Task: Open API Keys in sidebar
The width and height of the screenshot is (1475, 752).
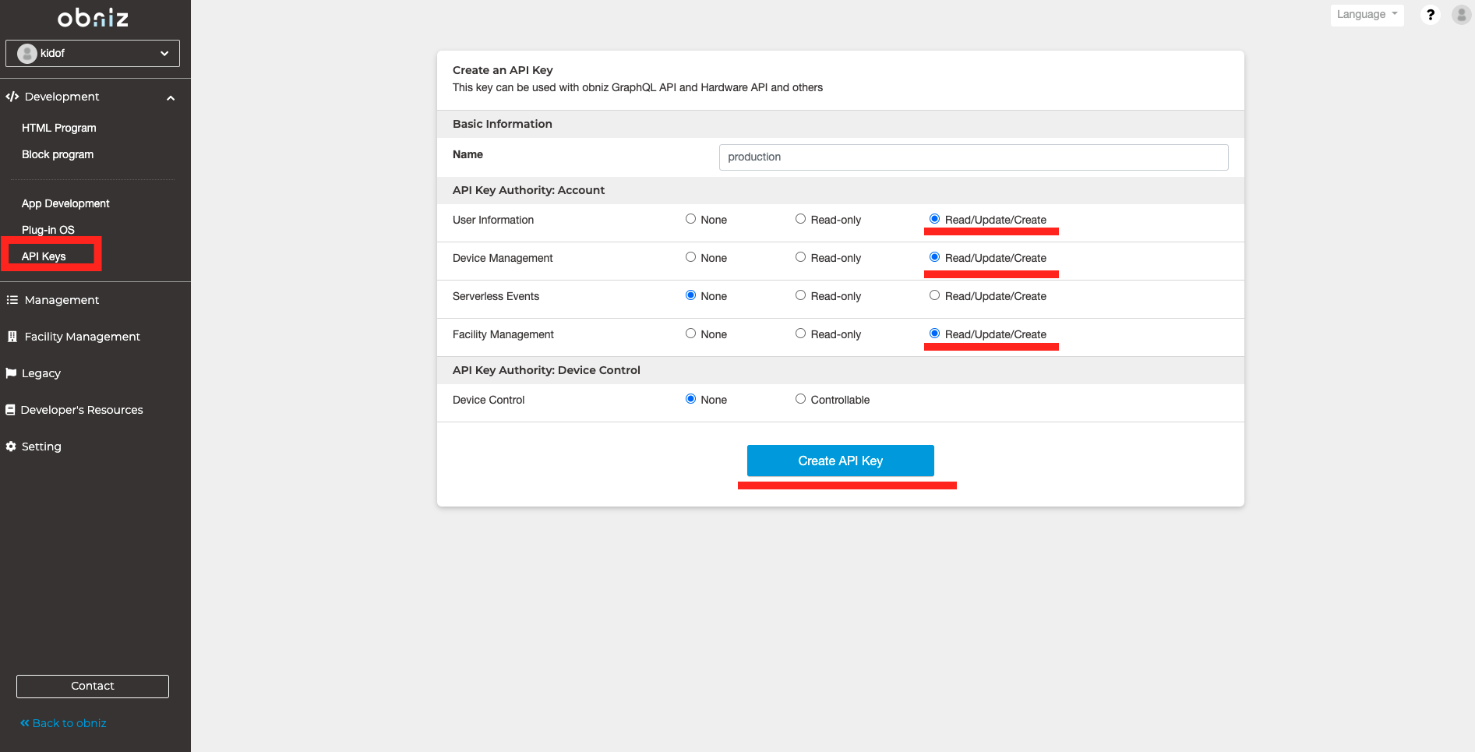Action: click(44, 256)
